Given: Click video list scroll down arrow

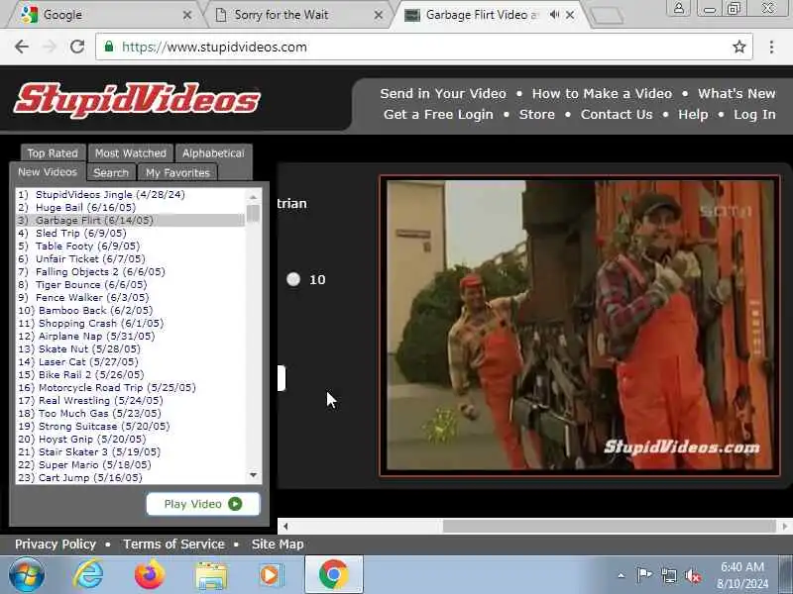Looking at the screenshot, I should pyautogui.click(x=254, y=475).
